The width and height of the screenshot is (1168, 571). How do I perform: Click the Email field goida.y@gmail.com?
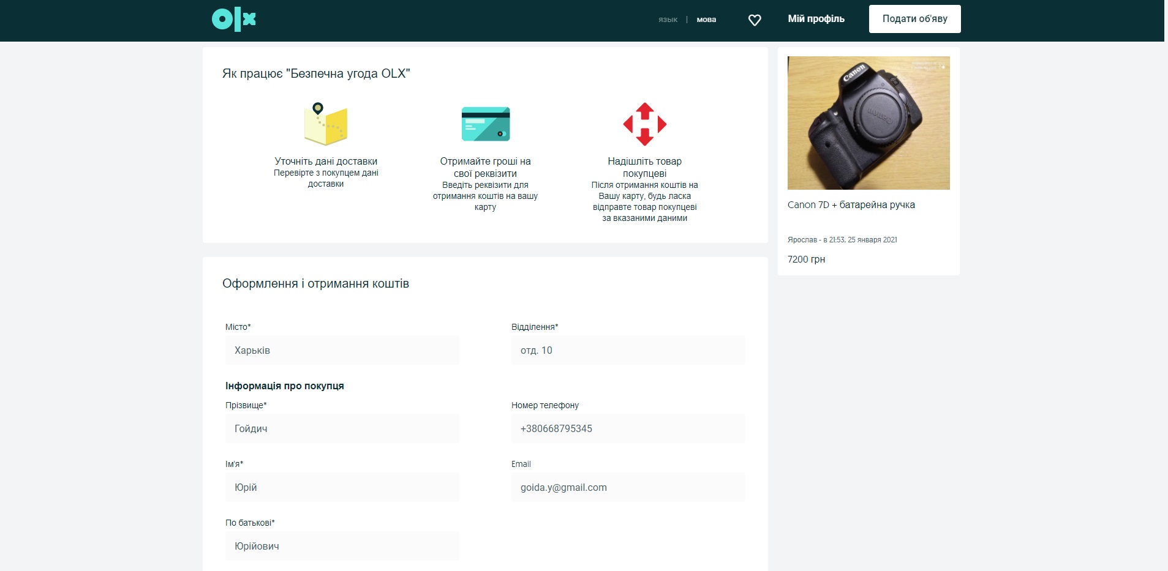[x=628, y=487]
